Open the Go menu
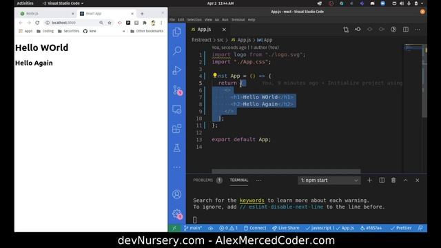Screen dimensions: 441x248 217,20
